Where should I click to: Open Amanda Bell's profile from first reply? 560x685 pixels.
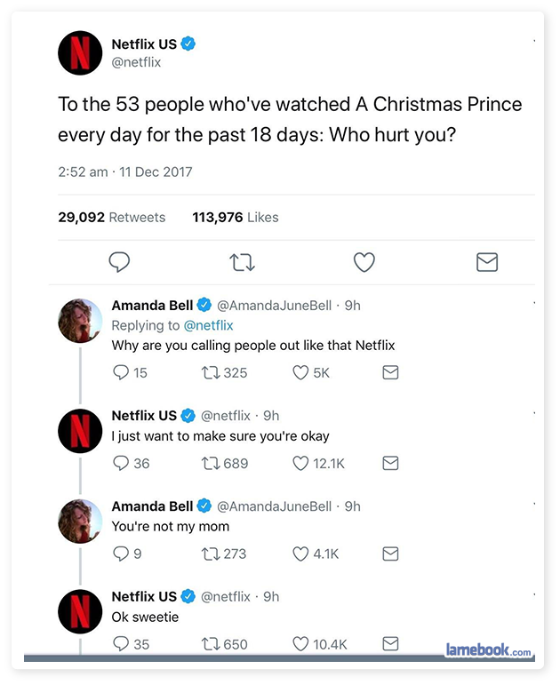pos(152,306)
